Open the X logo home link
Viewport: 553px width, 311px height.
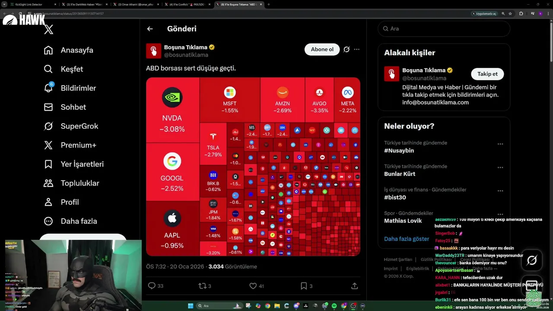49,29
